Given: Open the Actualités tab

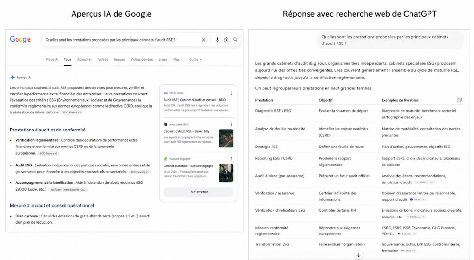Looking at the screenshot, I should (84, 60).
